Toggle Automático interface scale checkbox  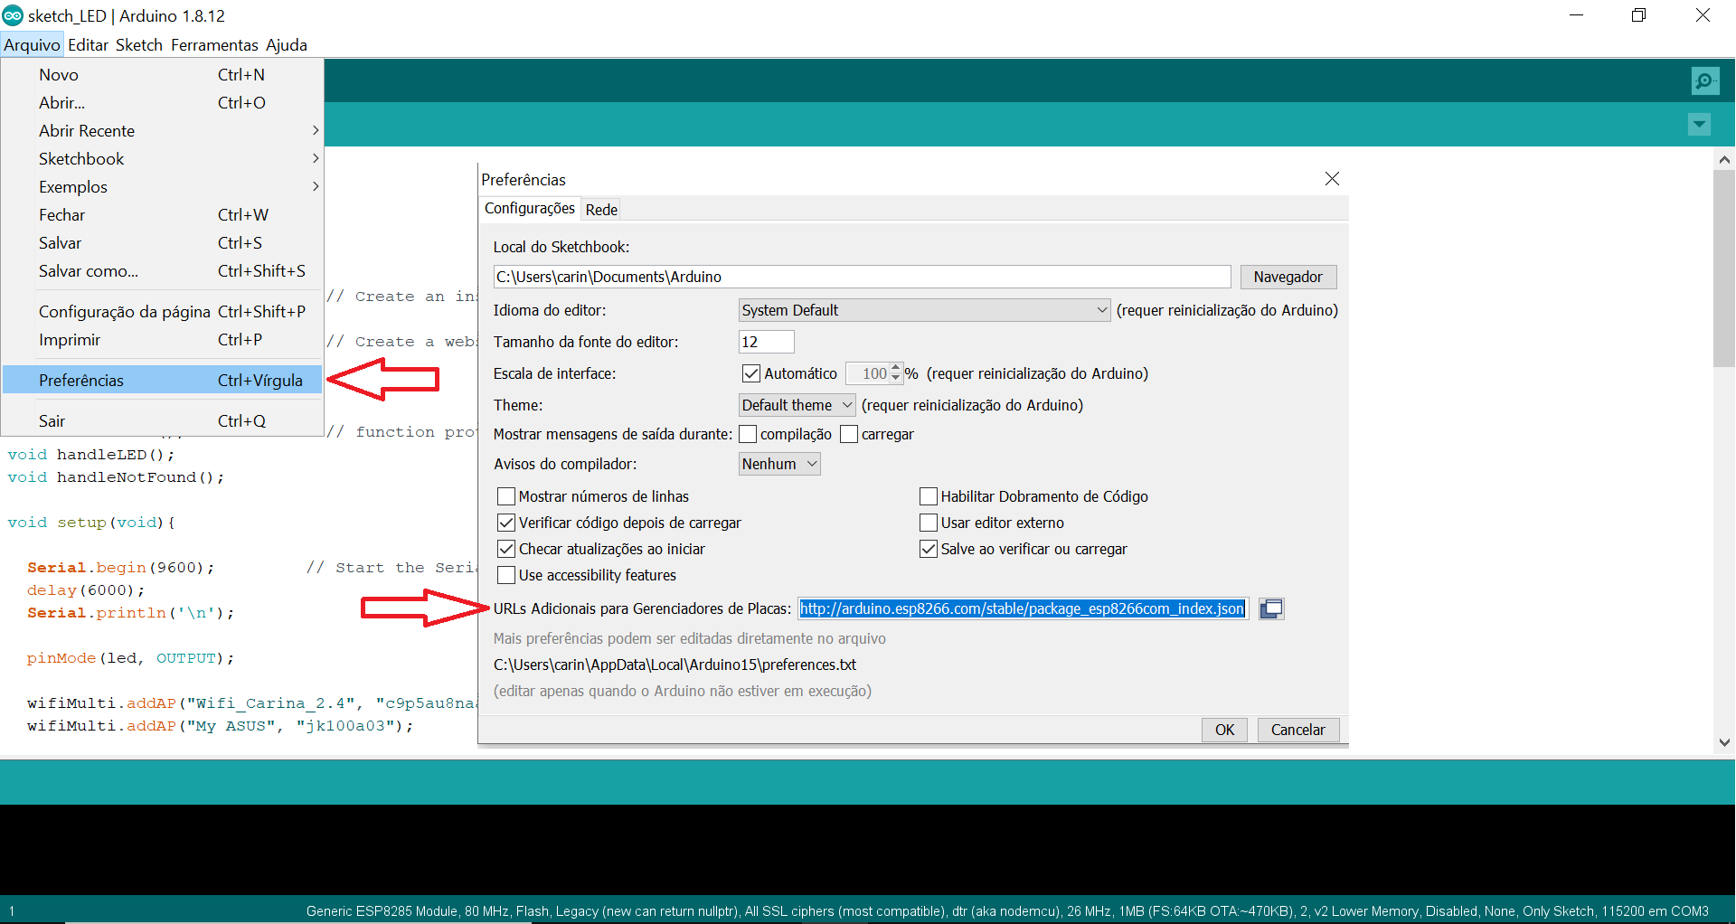(x=751, y=373)
